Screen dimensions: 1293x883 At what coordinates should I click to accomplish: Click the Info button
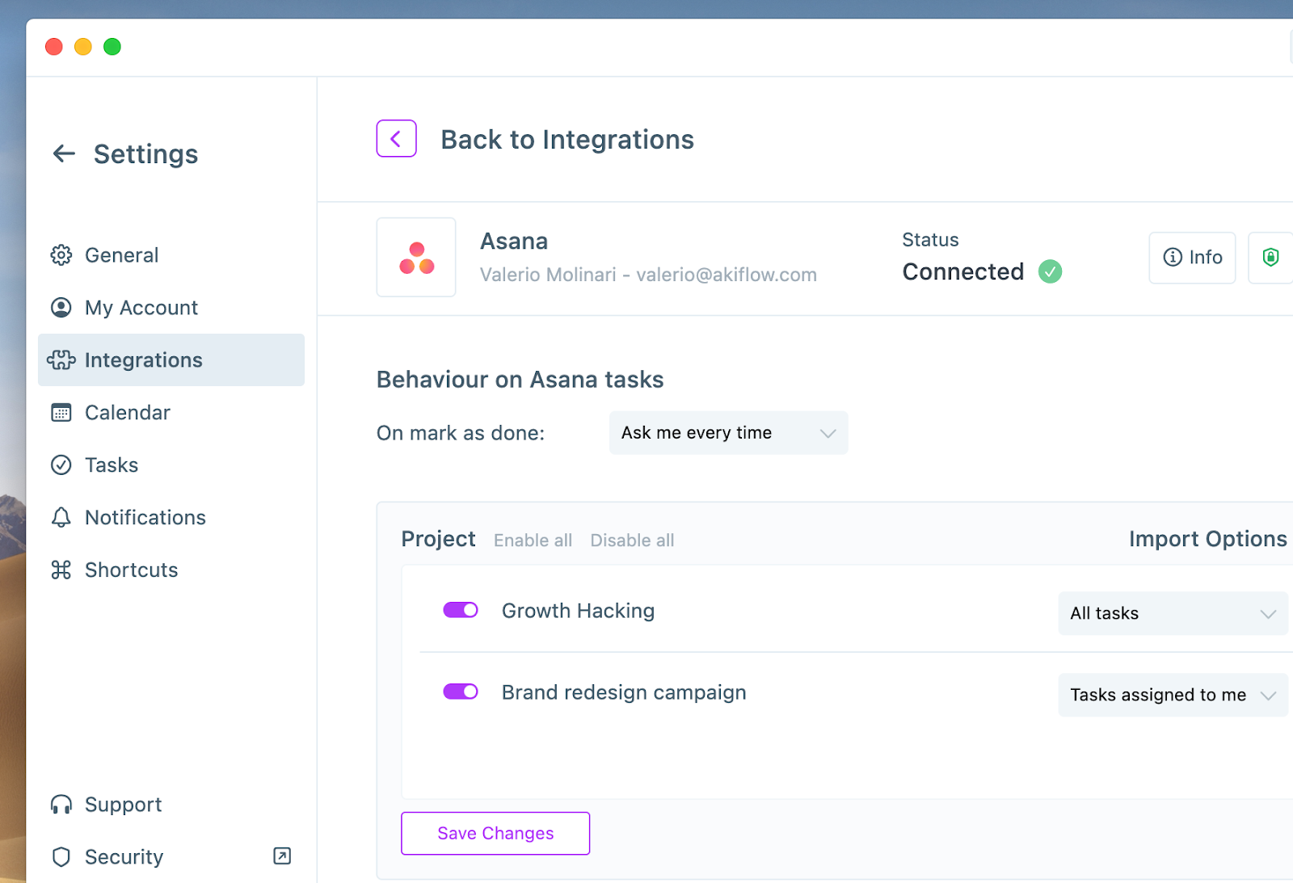(x=1192, y=258)
